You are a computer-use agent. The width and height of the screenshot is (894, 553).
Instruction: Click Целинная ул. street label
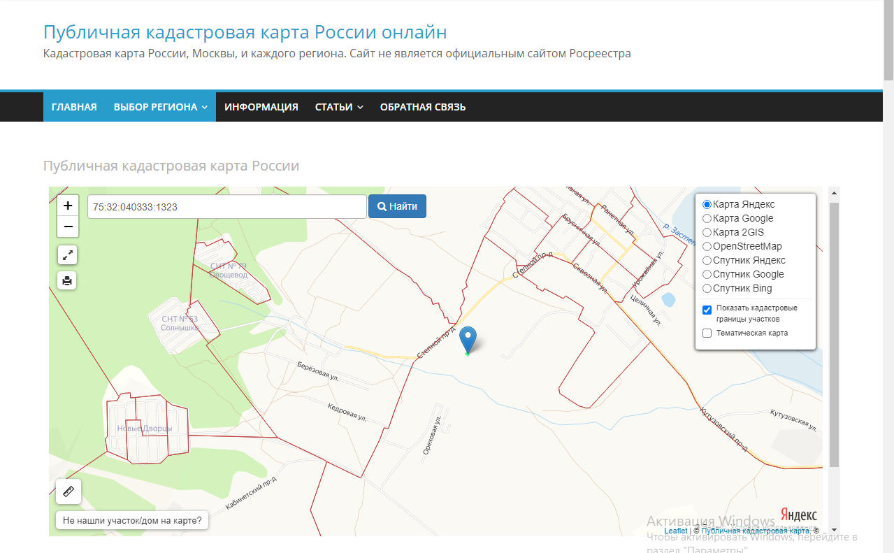click(646, 310)
